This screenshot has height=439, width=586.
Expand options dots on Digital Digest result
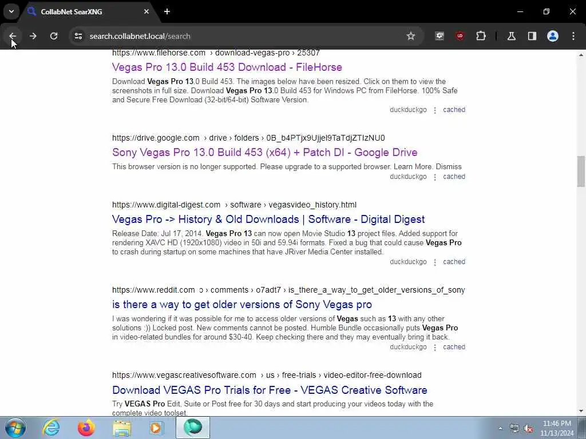435,262
